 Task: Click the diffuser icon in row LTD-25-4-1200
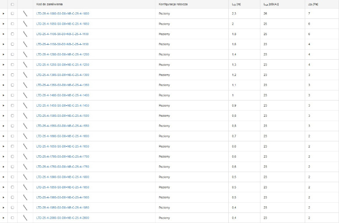point(25,54)
